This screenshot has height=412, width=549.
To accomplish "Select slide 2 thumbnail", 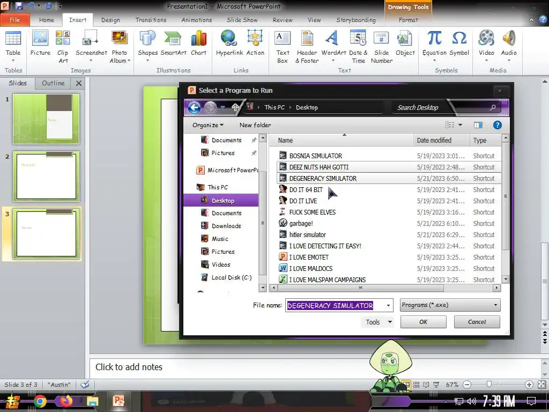I will coord(46,176).
